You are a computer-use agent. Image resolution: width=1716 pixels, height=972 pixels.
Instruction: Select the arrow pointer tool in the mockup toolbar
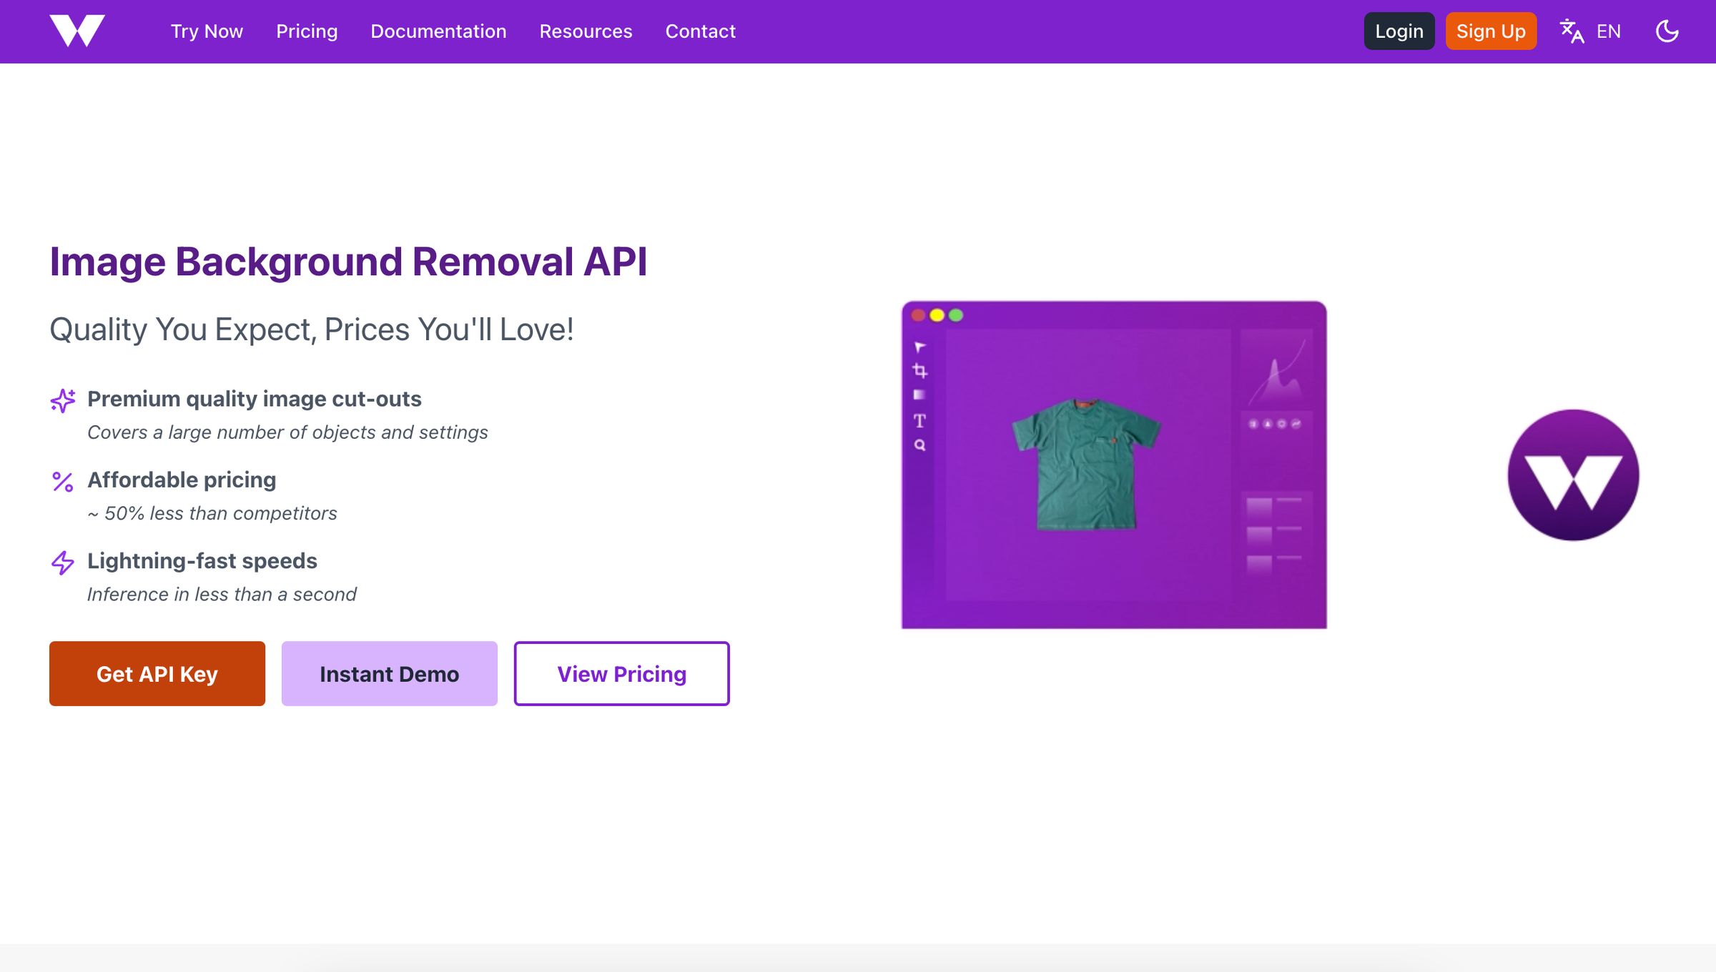(920, 347)
